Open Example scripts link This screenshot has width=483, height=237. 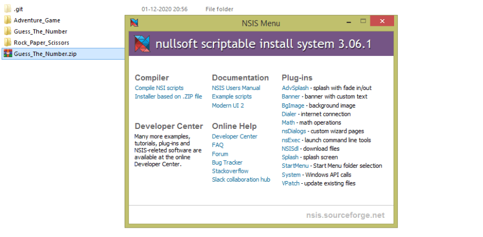232,97
